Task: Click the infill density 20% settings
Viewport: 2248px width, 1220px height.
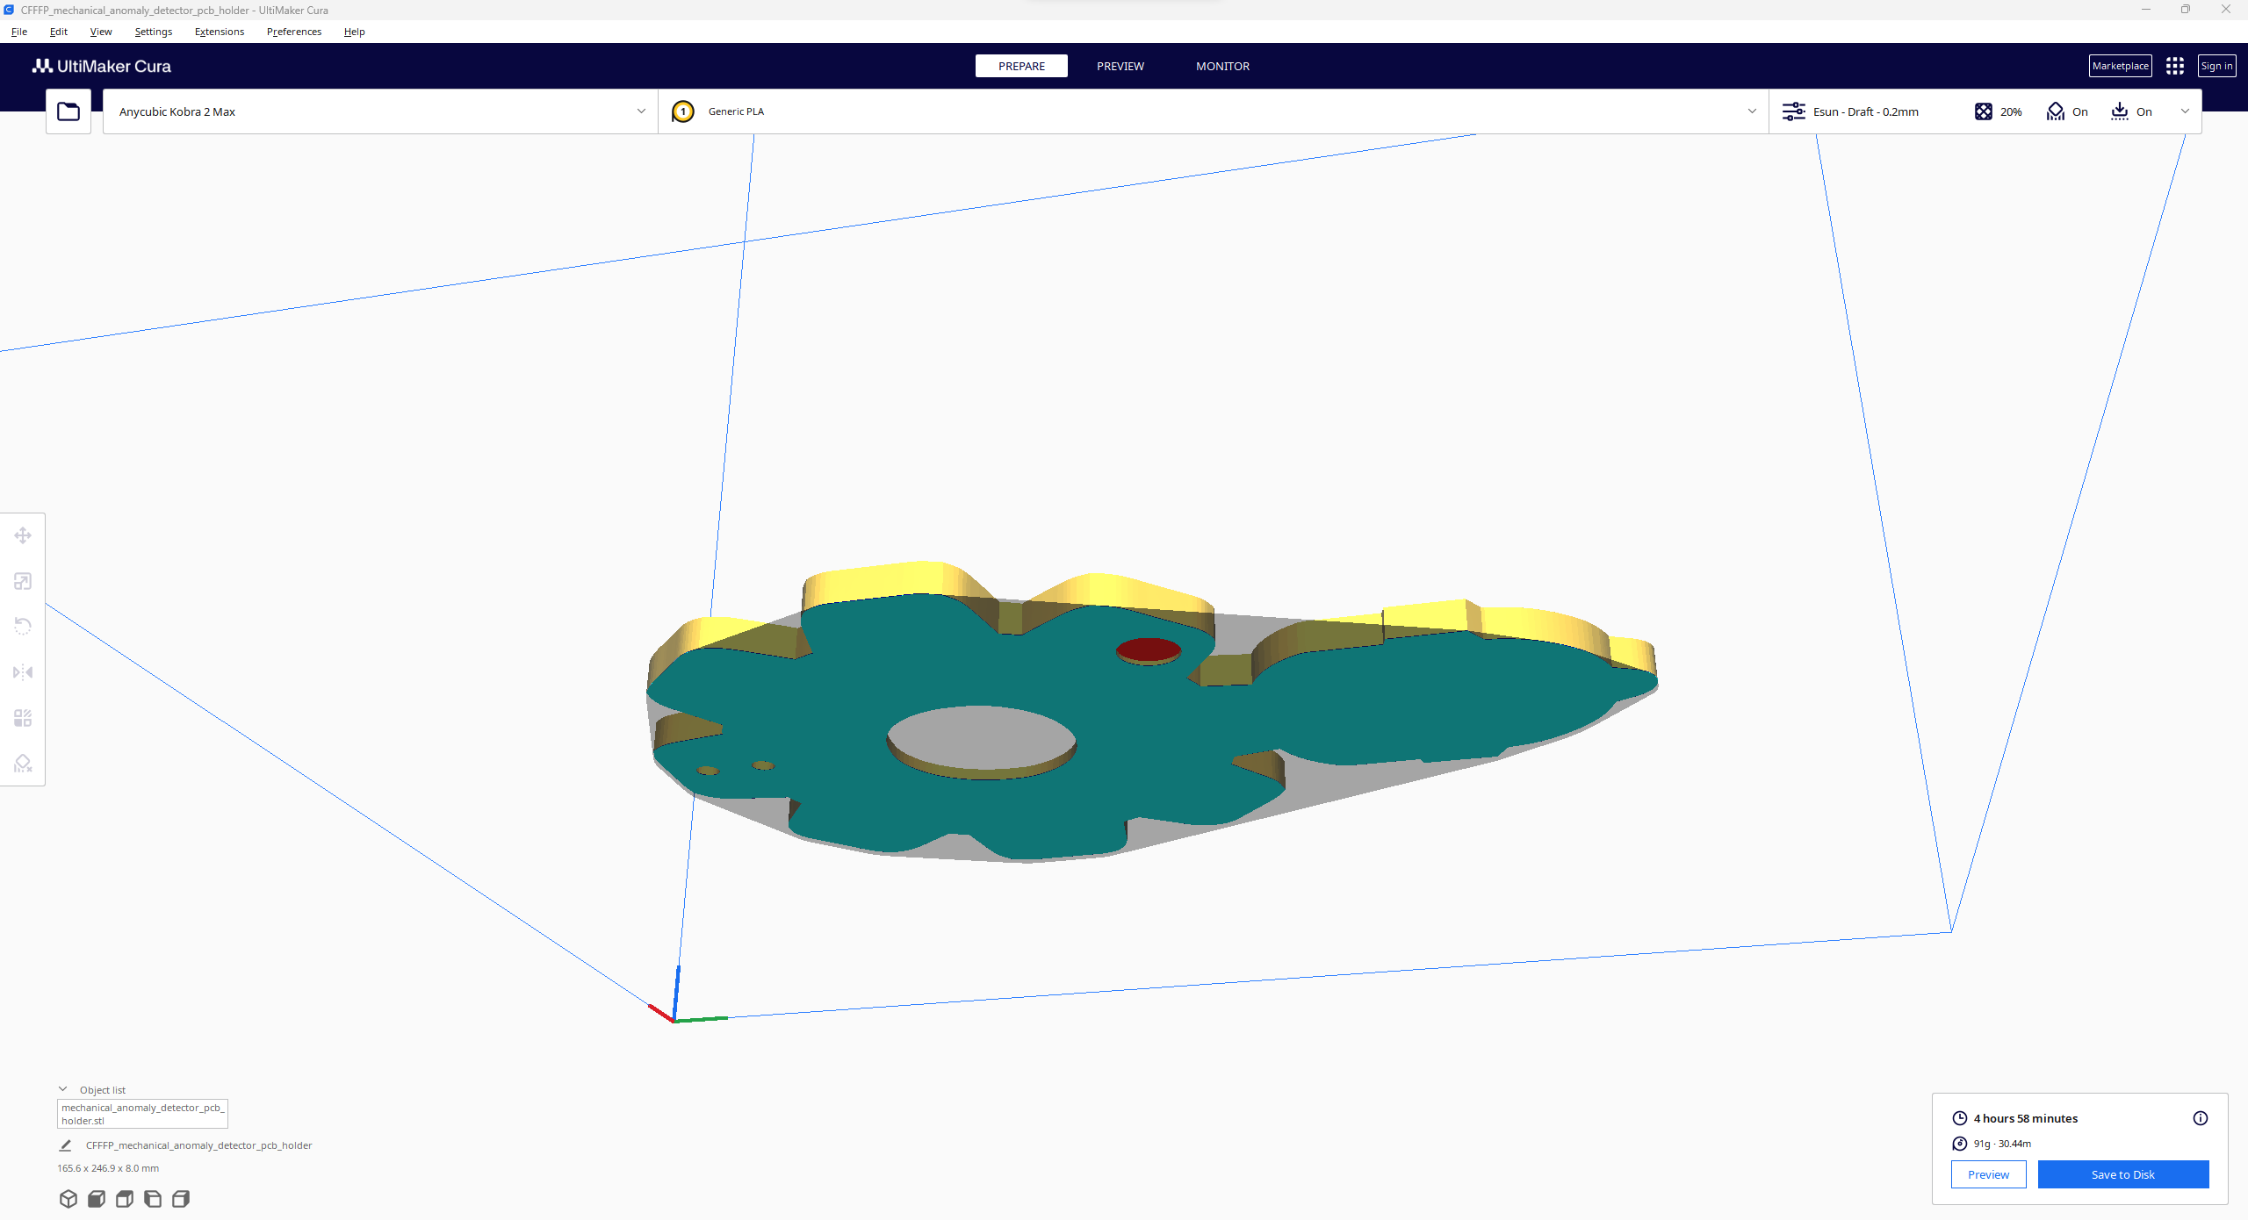Action: point(2000,111)
